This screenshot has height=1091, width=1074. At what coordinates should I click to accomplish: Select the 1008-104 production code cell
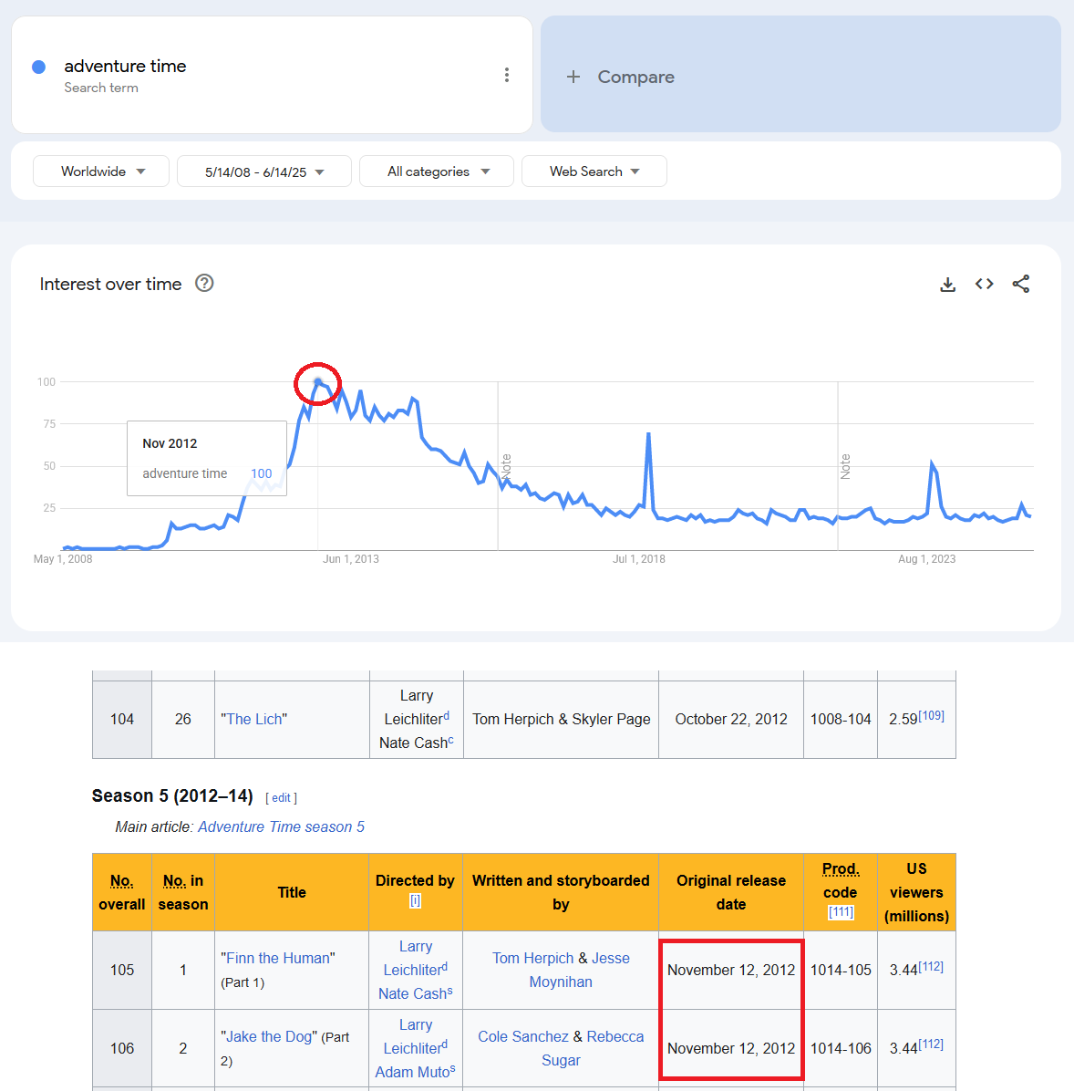point(841,720)
